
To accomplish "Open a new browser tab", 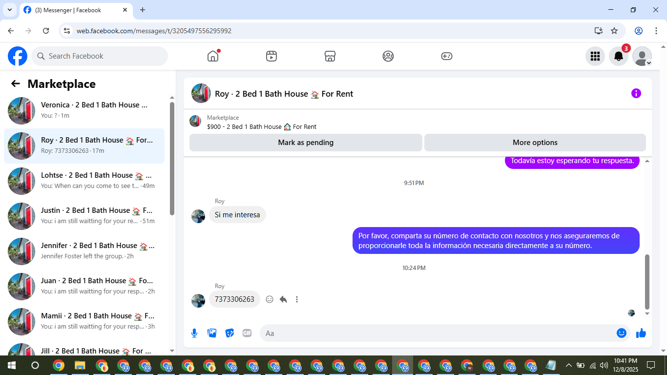I will tap(143, 10).
